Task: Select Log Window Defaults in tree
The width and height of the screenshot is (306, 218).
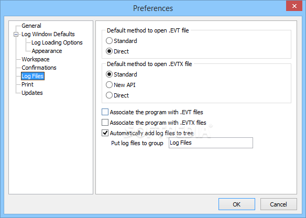Action: click(x=48, y=34)
